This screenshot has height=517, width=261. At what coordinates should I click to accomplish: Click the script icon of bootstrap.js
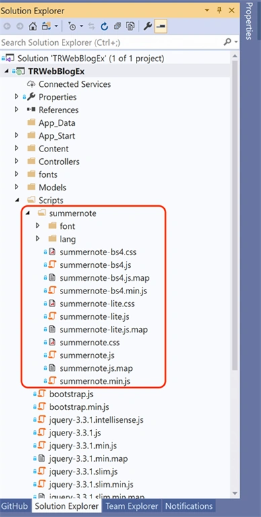(42, 394)
